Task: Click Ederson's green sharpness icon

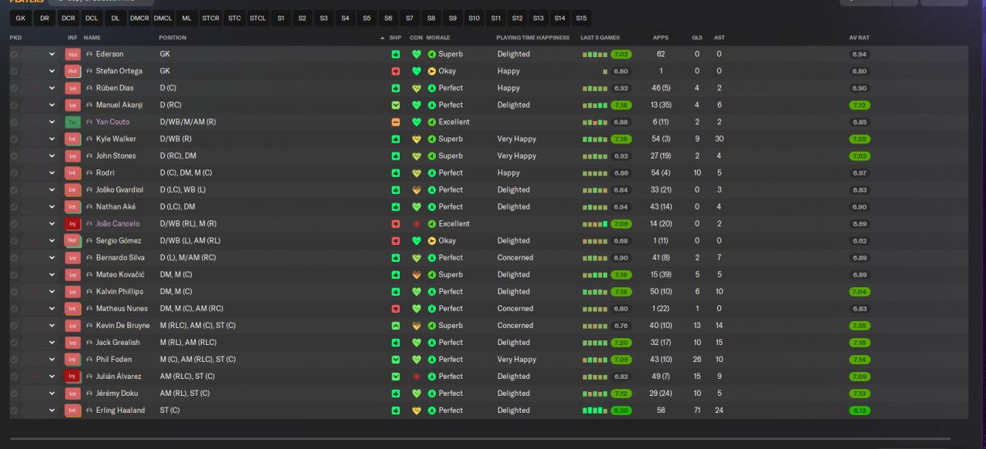Action: [x=395, y=54]
